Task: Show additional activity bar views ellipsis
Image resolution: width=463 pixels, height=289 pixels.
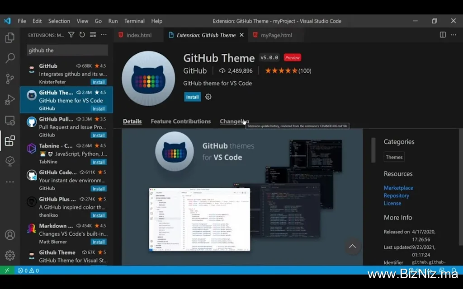Action: coord(10,182)
